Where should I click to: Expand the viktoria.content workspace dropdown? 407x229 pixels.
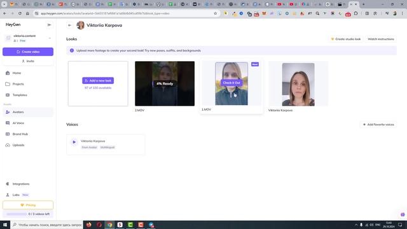50,38
